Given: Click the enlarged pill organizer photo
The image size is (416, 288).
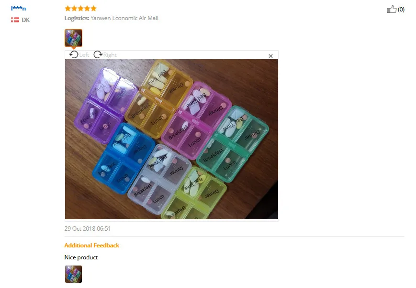Looking at the screenshot, I should (171, 139).
